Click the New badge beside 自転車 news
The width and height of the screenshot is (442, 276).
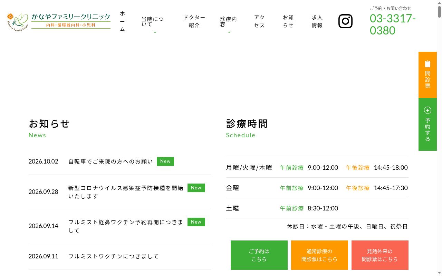click(x=165, y=161)
